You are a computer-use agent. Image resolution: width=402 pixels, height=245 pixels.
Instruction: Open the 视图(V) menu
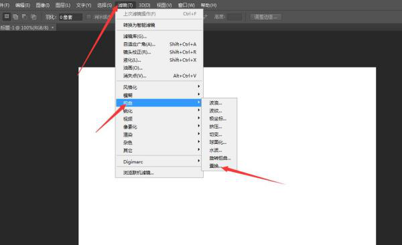164,5
